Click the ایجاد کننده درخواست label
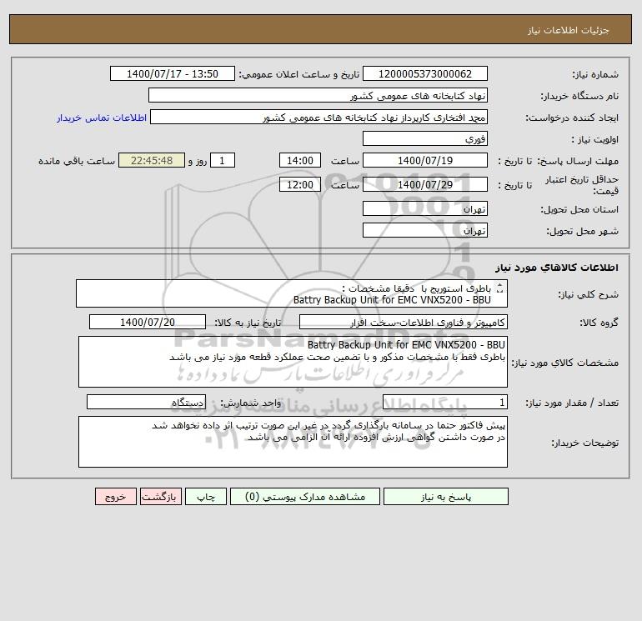 [572, 118]
